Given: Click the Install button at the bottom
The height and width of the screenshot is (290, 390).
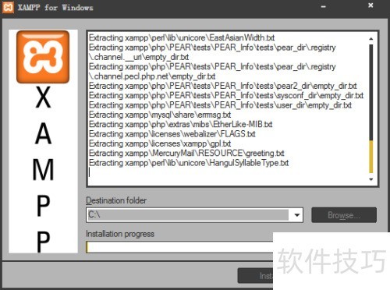Looking at the screenshot, I should [x=255, y=276].
